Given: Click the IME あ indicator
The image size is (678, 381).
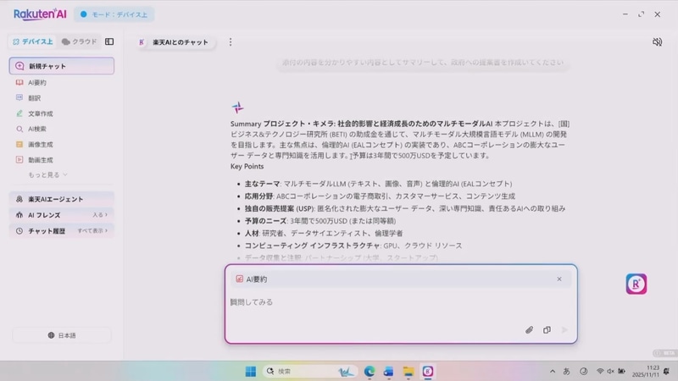Looking at the screenshot, I should click(x=566, y=371).
